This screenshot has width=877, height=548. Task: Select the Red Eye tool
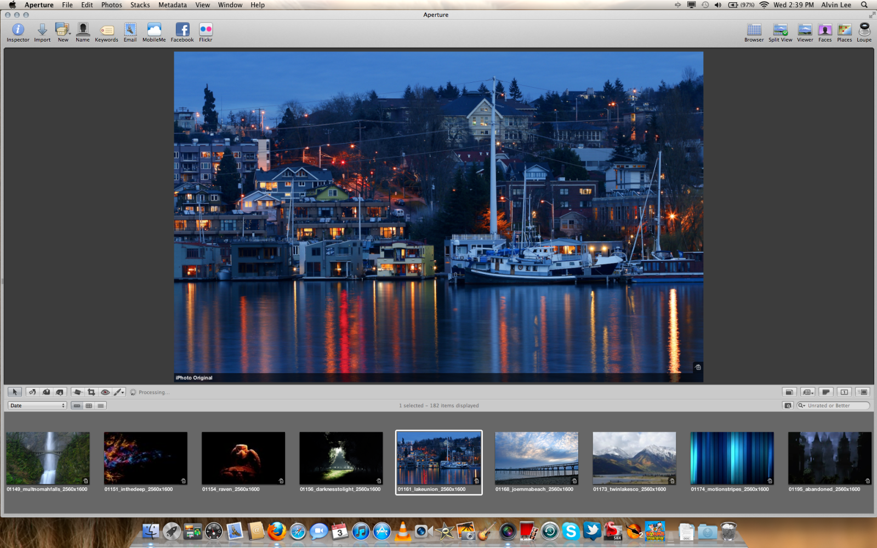[105, 392]
